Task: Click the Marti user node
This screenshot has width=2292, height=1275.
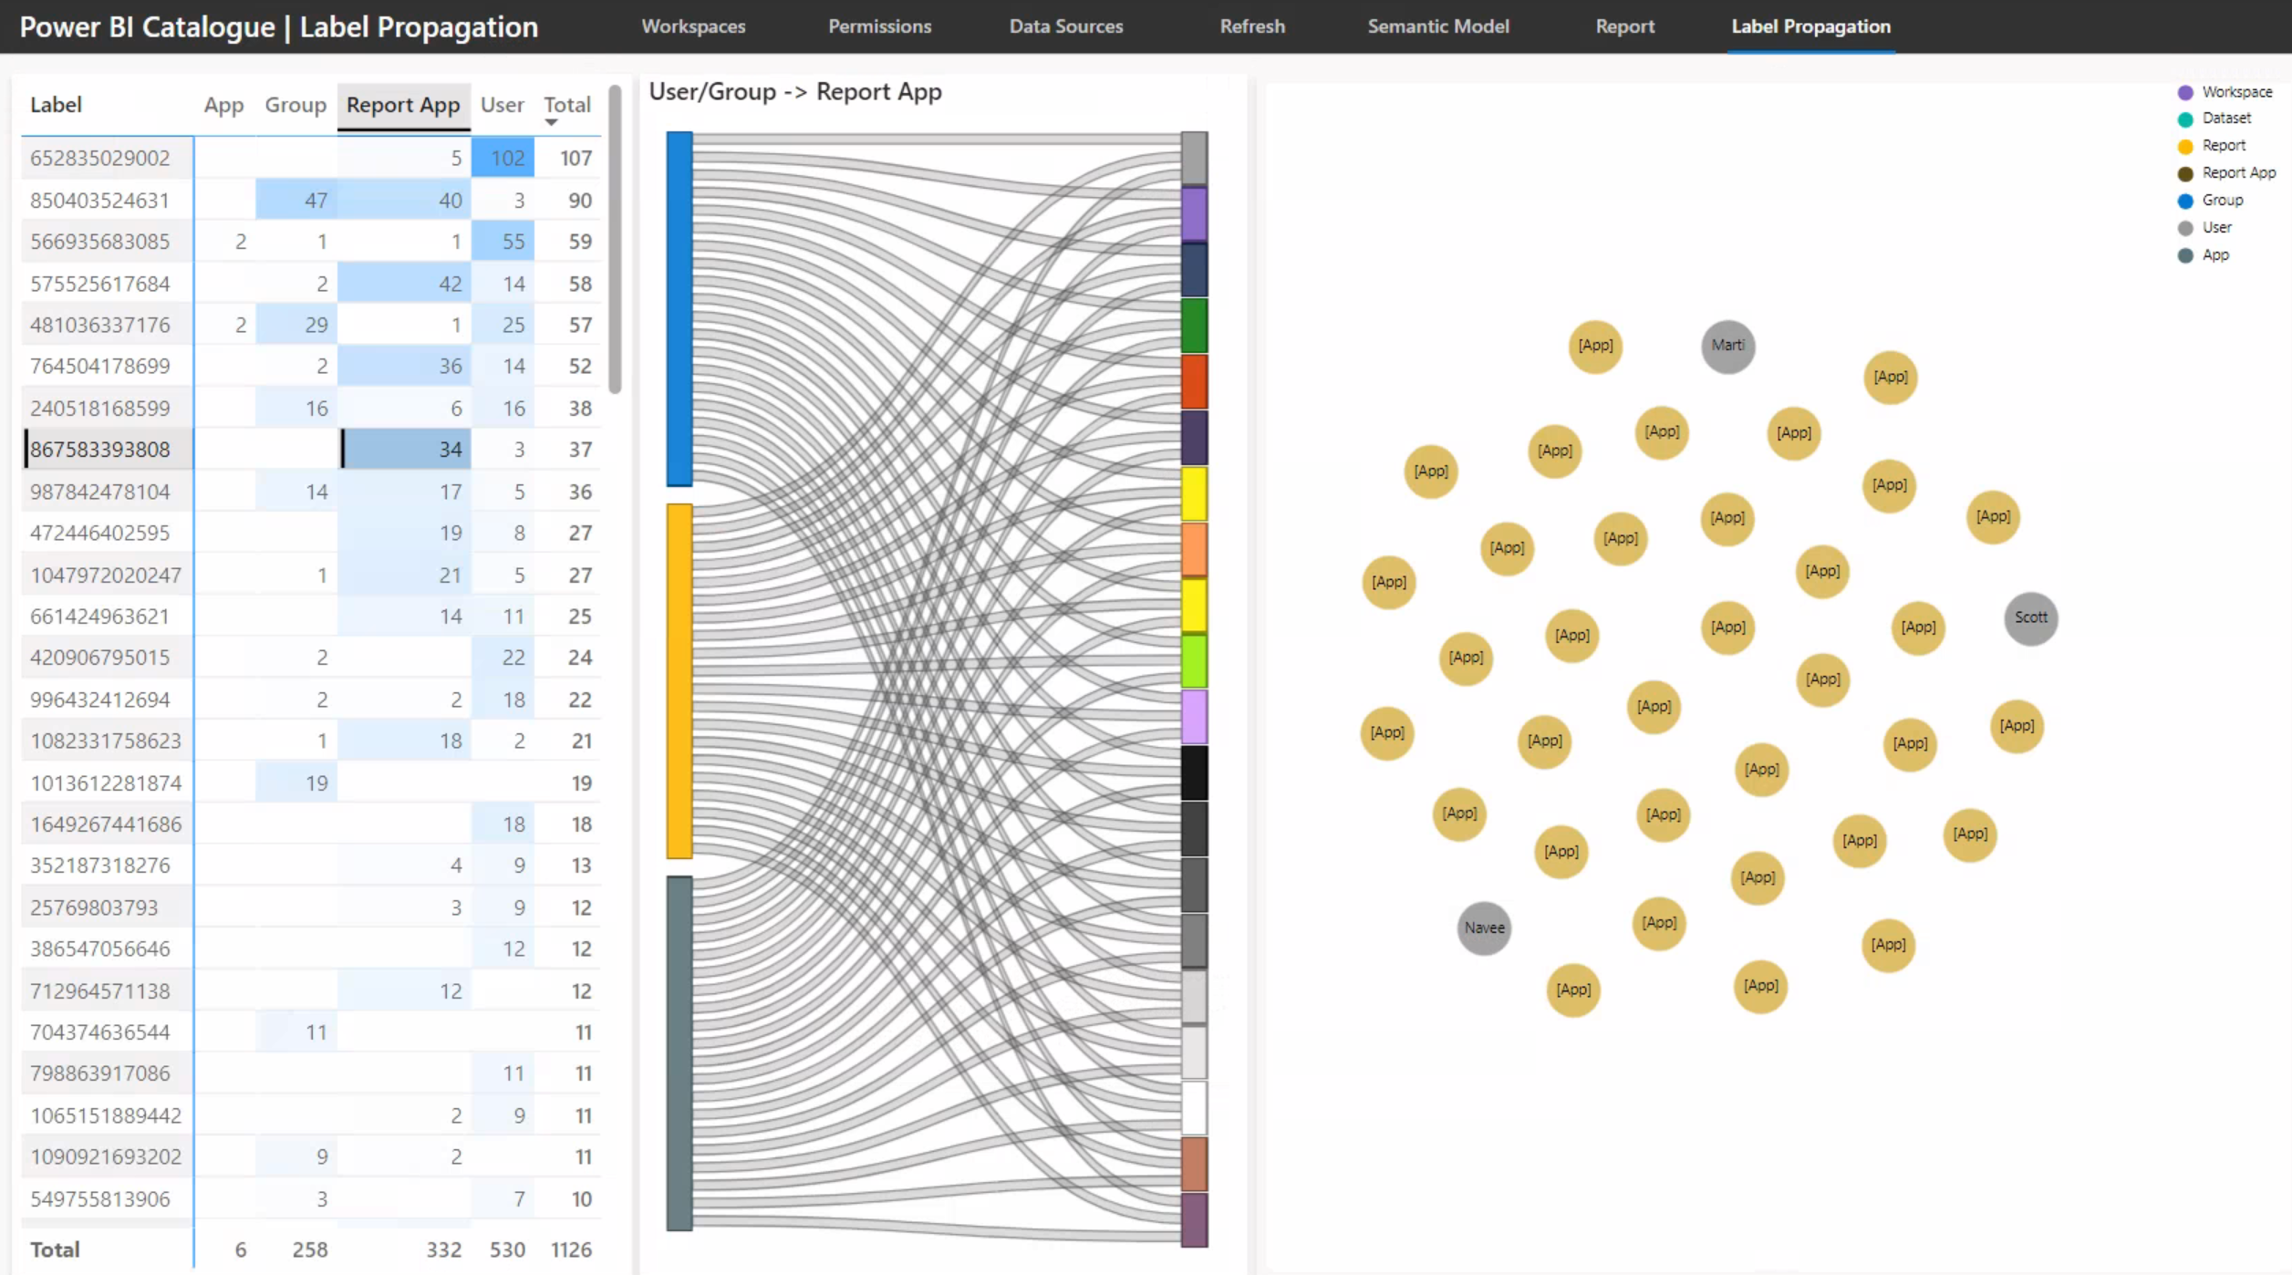Action: [x=1727, y=346]
